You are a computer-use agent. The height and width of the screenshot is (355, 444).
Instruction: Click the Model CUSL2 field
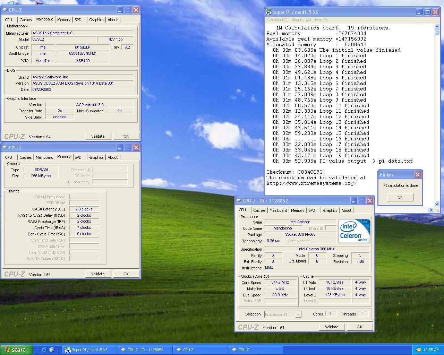[x=64, y=39]
